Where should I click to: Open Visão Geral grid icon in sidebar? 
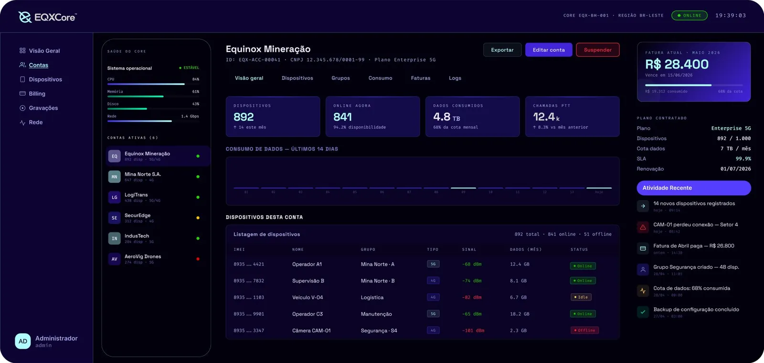[22, 50]
